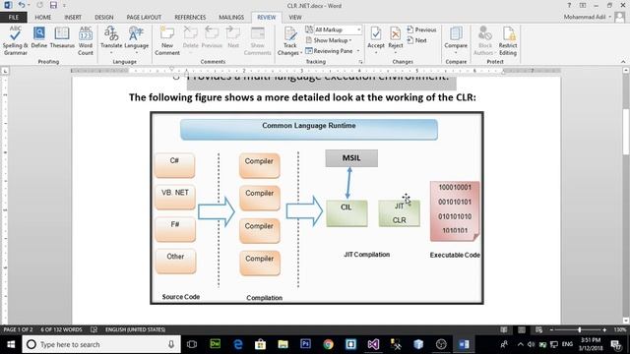This screenshot has width=630, height=354.
Task: Run Spelling & Grammar check
Action: click(16, 40)
